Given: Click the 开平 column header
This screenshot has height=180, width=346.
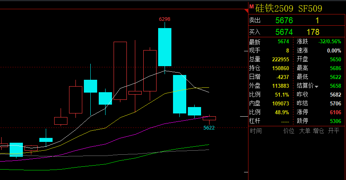Looking at the screenshot, I should (x=334, y=131).
